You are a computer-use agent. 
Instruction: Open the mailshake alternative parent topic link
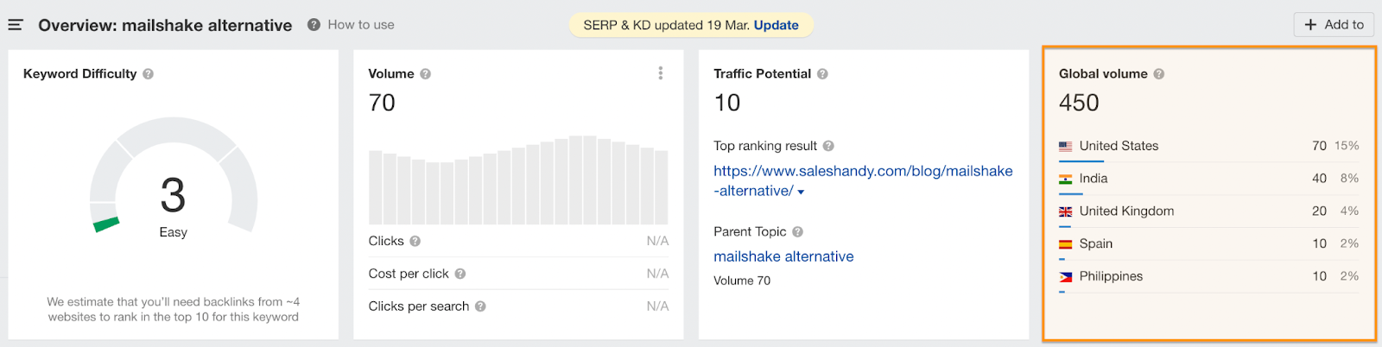coord(783,256)
